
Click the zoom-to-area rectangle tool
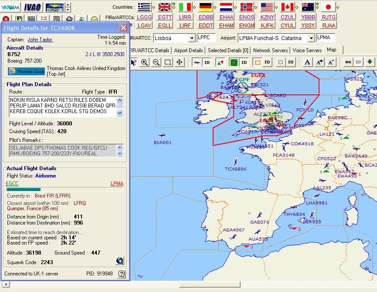[x=167, y=62]
